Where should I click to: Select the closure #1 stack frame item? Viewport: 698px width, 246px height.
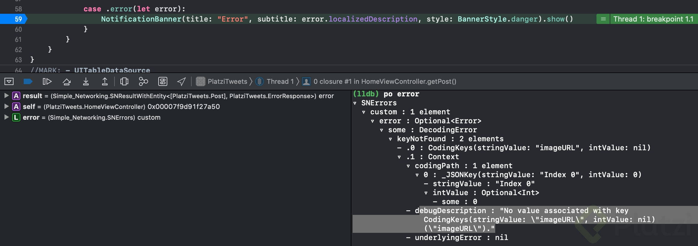tap(379, 81)
